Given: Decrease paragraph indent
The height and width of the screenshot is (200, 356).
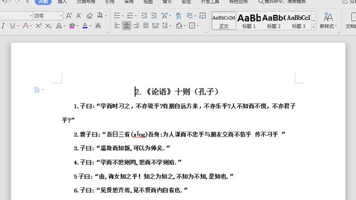Looking at the screenshot, I should [x=144, y=16].
